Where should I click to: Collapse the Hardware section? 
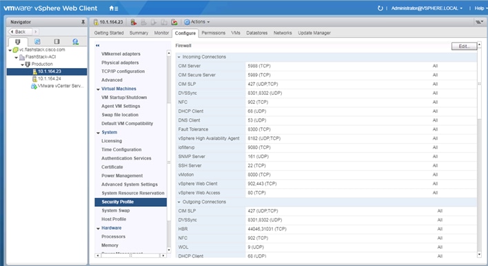[98, 228]
